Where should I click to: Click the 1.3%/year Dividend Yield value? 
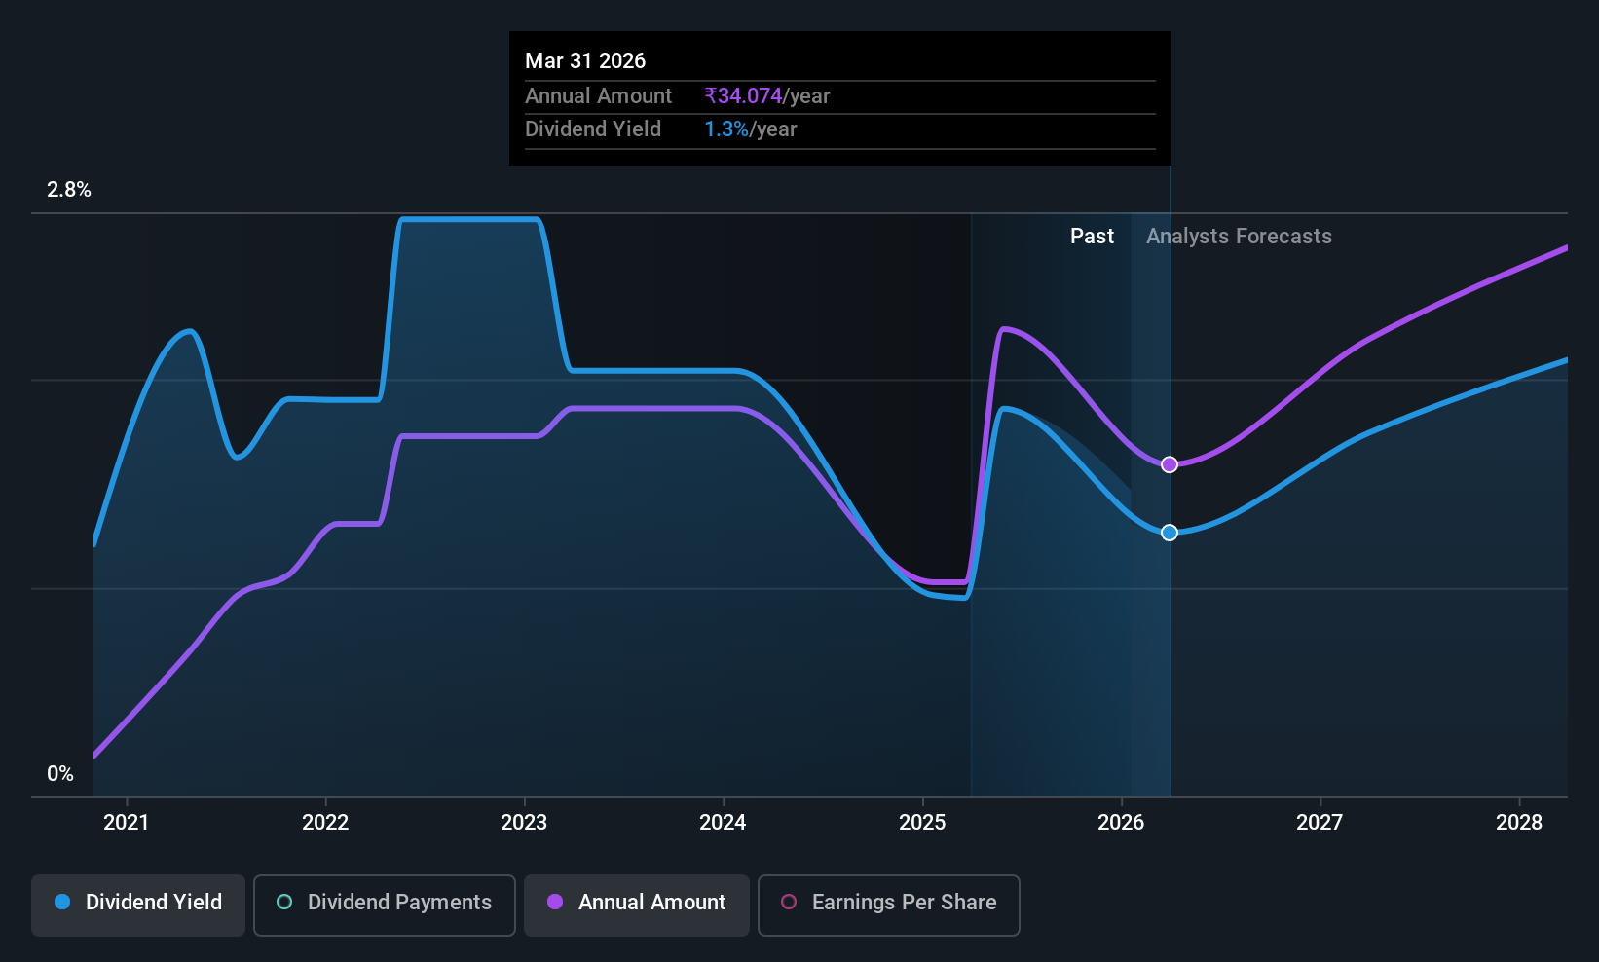(751, 129)
